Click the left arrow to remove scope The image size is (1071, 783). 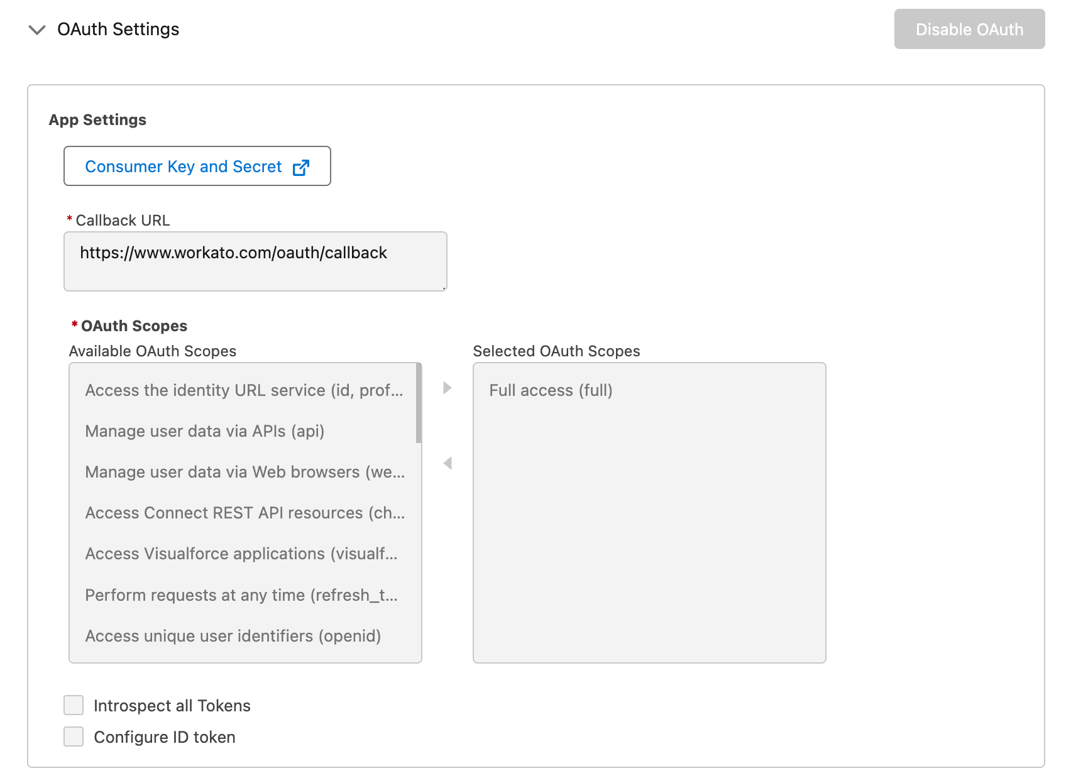(x=447, y=463)
